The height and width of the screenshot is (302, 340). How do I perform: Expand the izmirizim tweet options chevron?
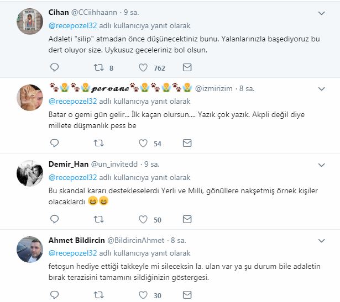[322, 88]
